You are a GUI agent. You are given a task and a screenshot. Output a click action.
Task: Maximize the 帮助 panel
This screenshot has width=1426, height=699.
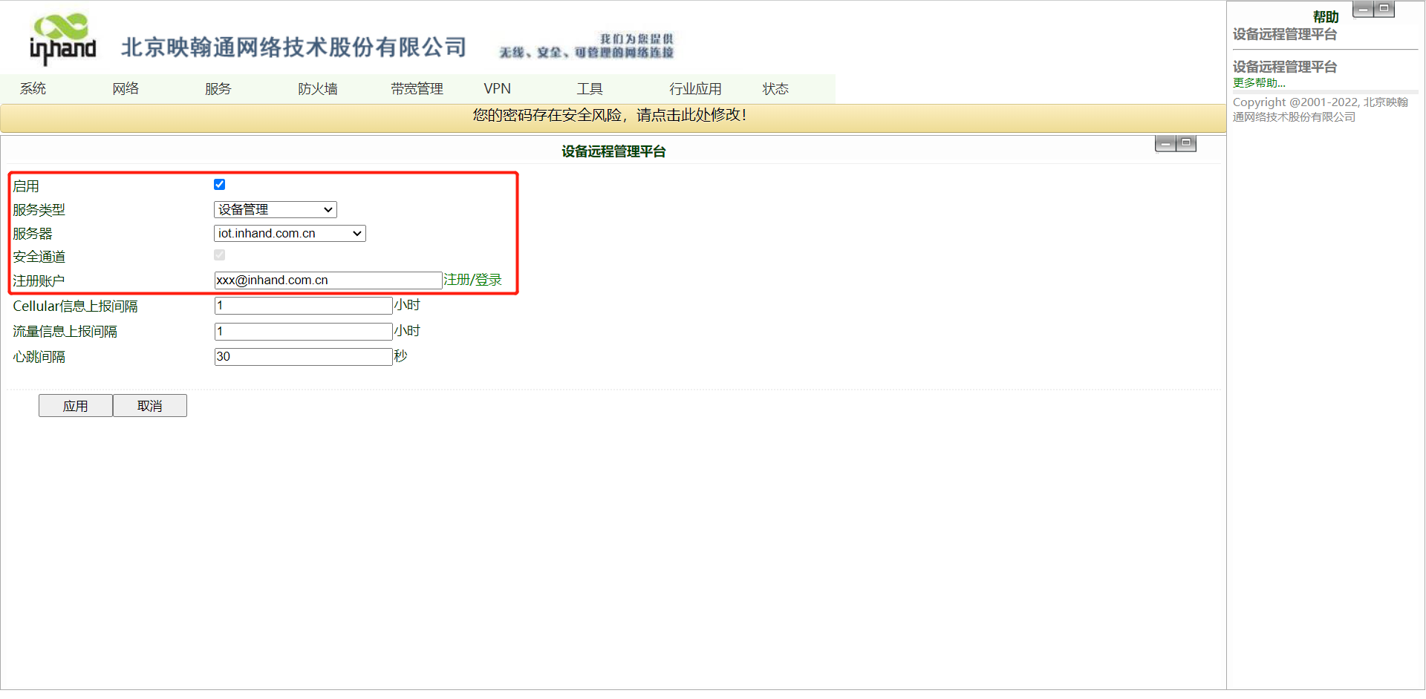tap(1384, 10)
